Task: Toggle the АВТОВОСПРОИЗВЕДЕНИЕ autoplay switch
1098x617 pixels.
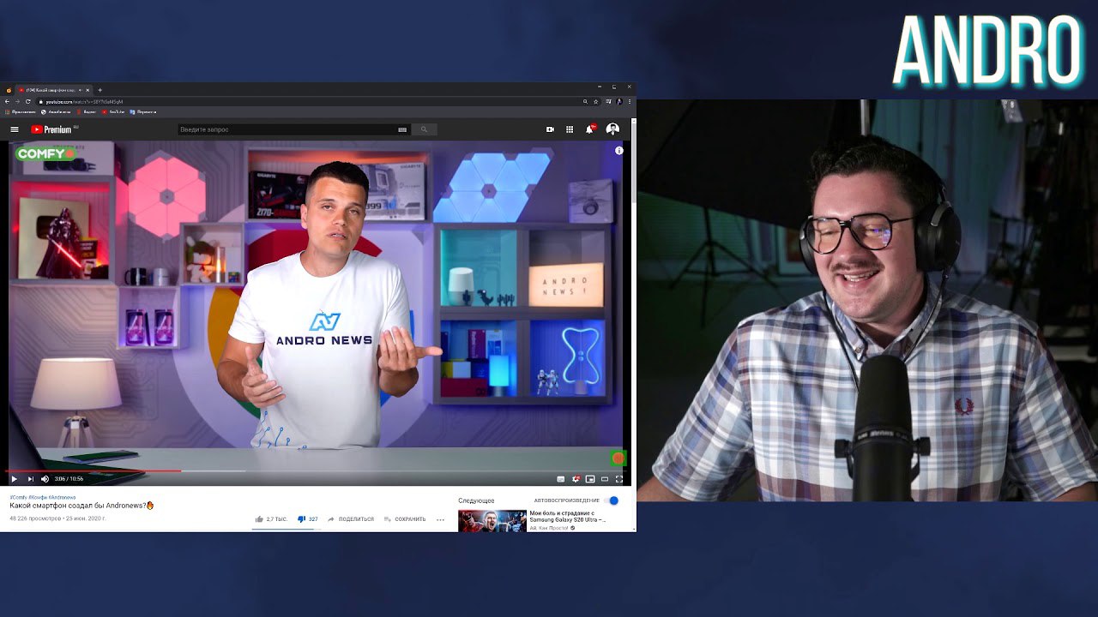Action: [612, 500]
